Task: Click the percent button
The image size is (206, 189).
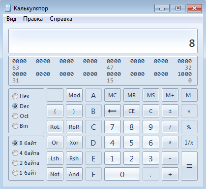Action: 189,127
